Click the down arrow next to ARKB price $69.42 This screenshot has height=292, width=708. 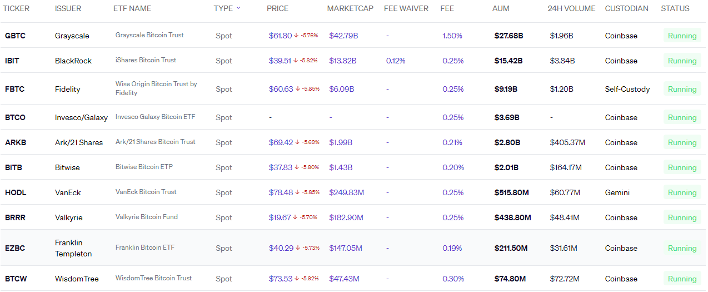coord(297,142)
